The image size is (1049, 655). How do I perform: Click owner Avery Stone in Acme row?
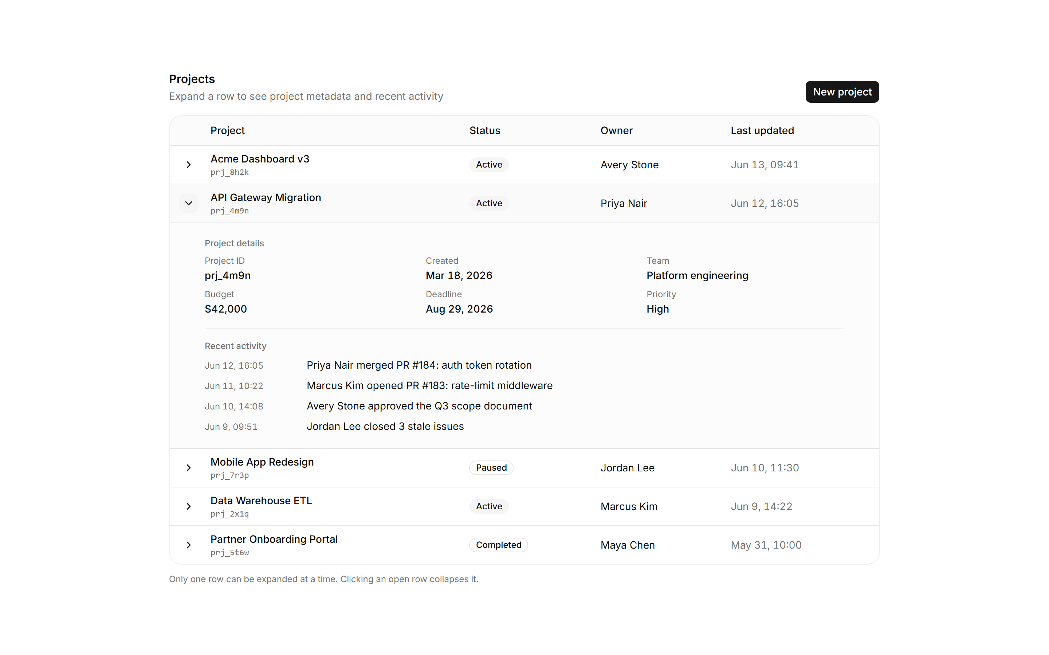pyautogui.click(x=629, y=165)
